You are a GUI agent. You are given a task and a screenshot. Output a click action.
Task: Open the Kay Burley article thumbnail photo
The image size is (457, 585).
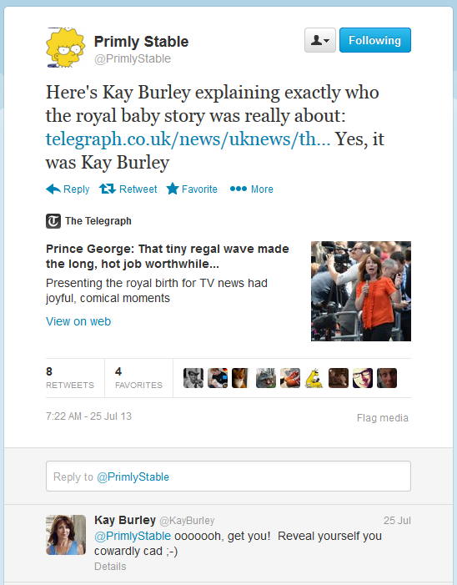coord(361,291)
